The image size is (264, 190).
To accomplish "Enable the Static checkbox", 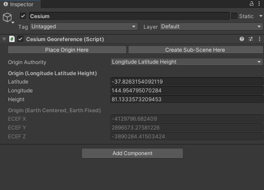I will [234, 16].
